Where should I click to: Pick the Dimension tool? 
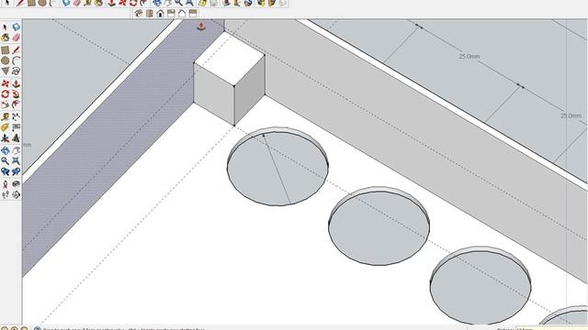pos(16,116)
